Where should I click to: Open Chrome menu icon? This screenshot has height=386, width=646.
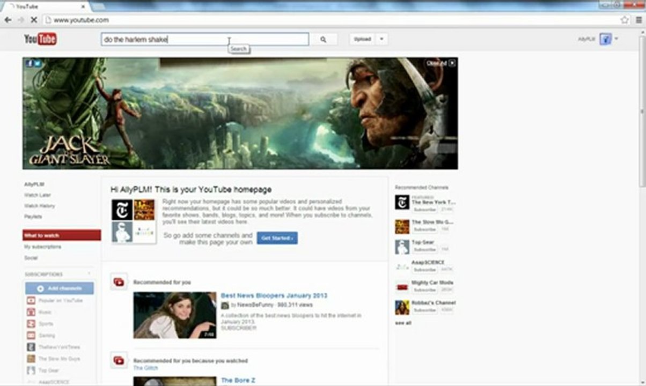(638, 20)
